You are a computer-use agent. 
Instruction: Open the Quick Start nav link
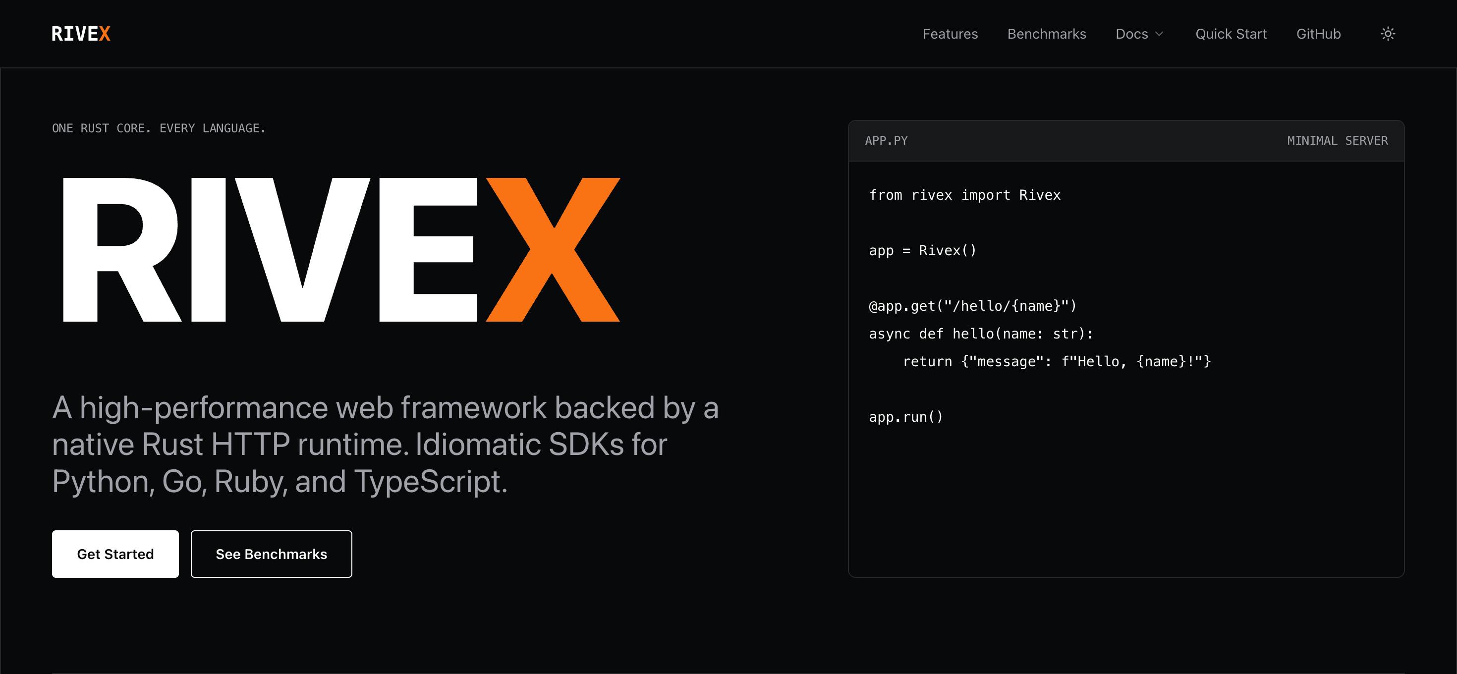tap(1231, 34)
